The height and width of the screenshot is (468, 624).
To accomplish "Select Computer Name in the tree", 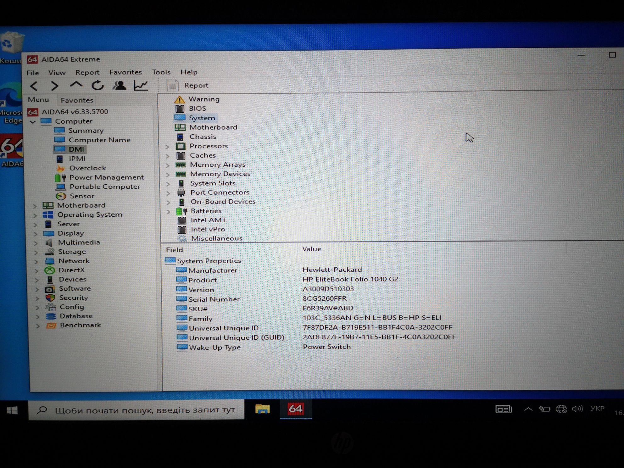I will click(99, 140).
